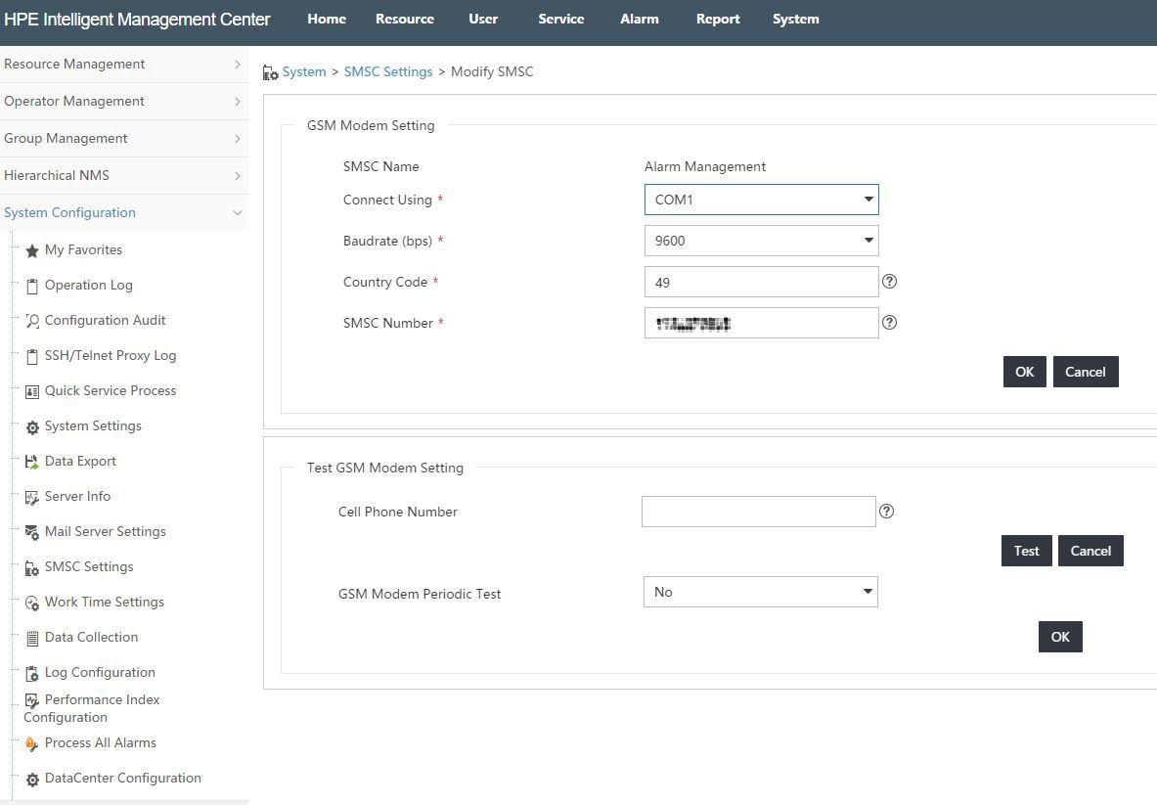This screenshot has height=805, width=1157.
Task: Open the GSM Modem Periodic Test dropdown
Action: click(761, 592)
